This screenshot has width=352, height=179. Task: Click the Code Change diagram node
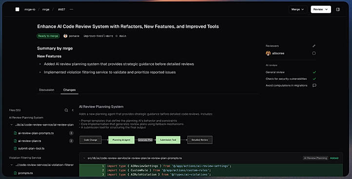coord(91,140)
